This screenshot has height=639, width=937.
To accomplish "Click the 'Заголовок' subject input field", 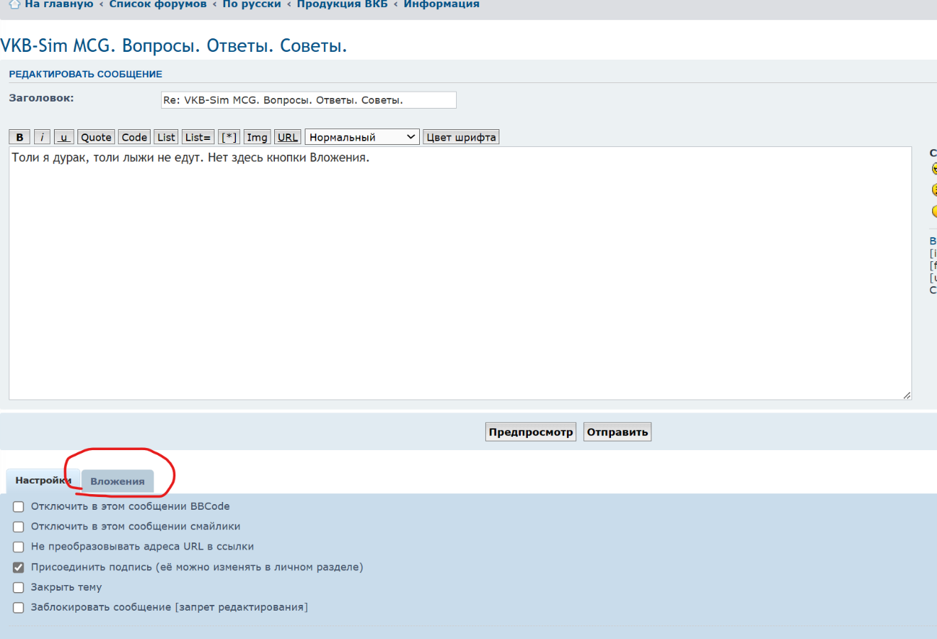I will [x=308, y=100].
